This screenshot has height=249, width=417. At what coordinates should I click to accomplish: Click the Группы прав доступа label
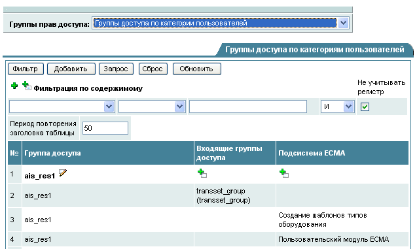point(50,24)
